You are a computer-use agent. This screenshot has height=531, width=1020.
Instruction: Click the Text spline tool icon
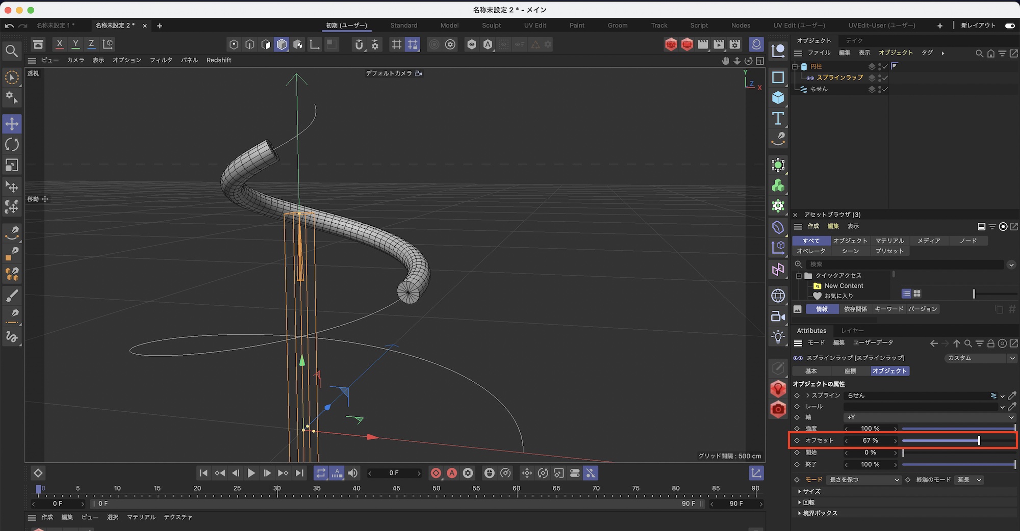tap(778, 118)
